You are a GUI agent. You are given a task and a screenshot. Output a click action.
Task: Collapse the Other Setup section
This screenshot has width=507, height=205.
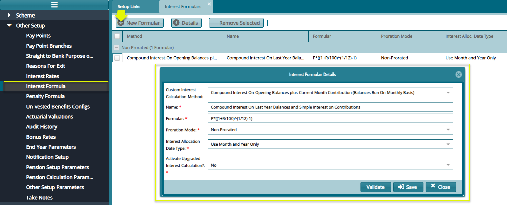9,26
